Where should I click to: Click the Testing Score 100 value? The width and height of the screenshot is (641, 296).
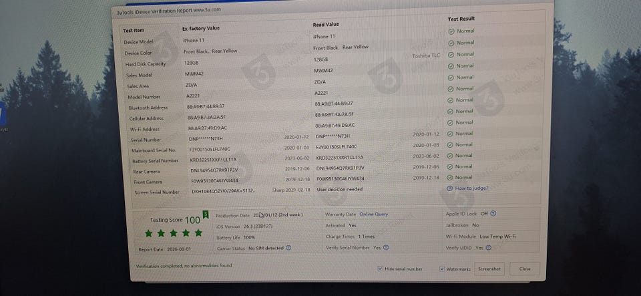pyautogui.click(x=192, y=220)
